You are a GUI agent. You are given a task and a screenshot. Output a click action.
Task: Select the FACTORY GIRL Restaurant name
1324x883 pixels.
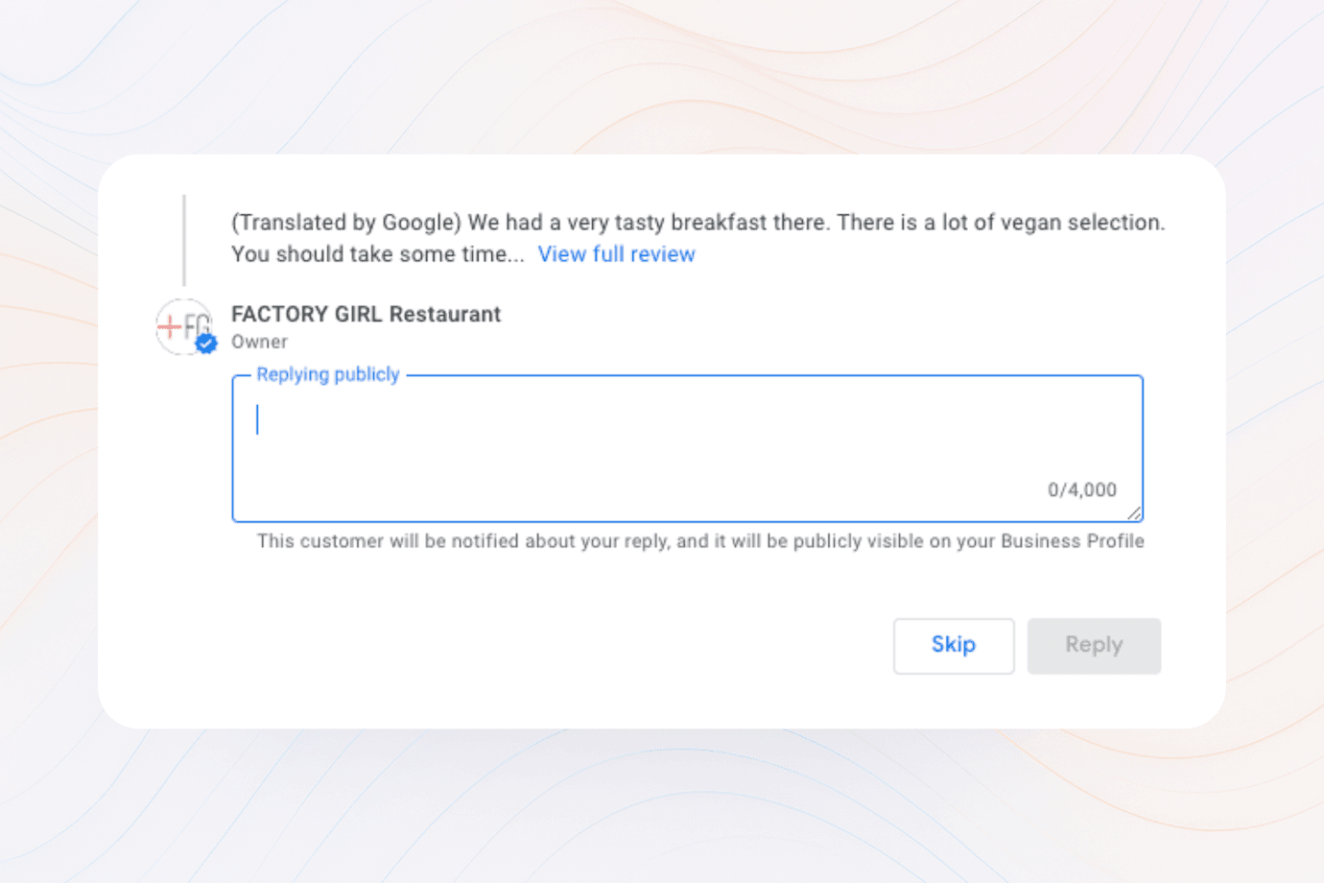(x=366, y=314)
